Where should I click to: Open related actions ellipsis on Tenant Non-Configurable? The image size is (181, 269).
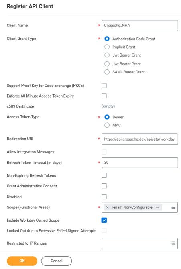click(157, 207)
